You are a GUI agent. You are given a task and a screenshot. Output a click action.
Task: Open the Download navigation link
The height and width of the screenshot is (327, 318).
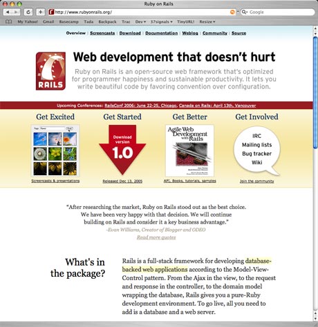point(130,33)
